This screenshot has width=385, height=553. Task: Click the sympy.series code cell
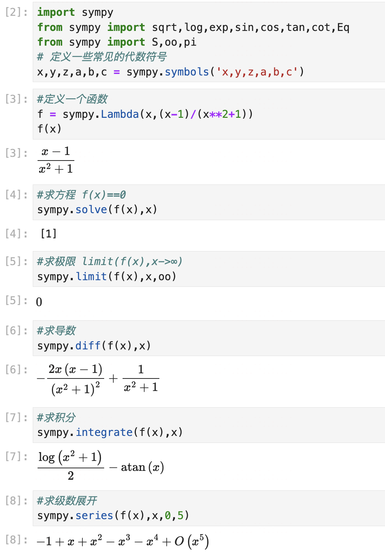[208, 508]
